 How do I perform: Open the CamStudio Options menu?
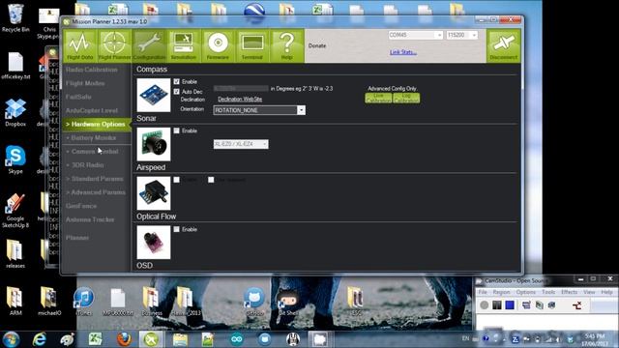pos(526,292)
